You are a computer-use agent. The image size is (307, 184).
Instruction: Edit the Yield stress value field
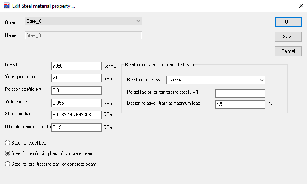tap(76, 103)
